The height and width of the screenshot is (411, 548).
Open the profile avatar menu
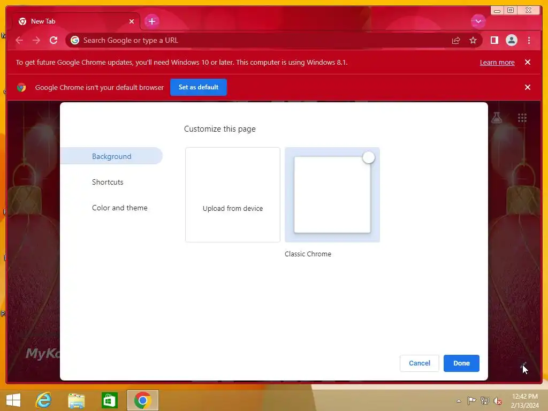pos(511,41)
